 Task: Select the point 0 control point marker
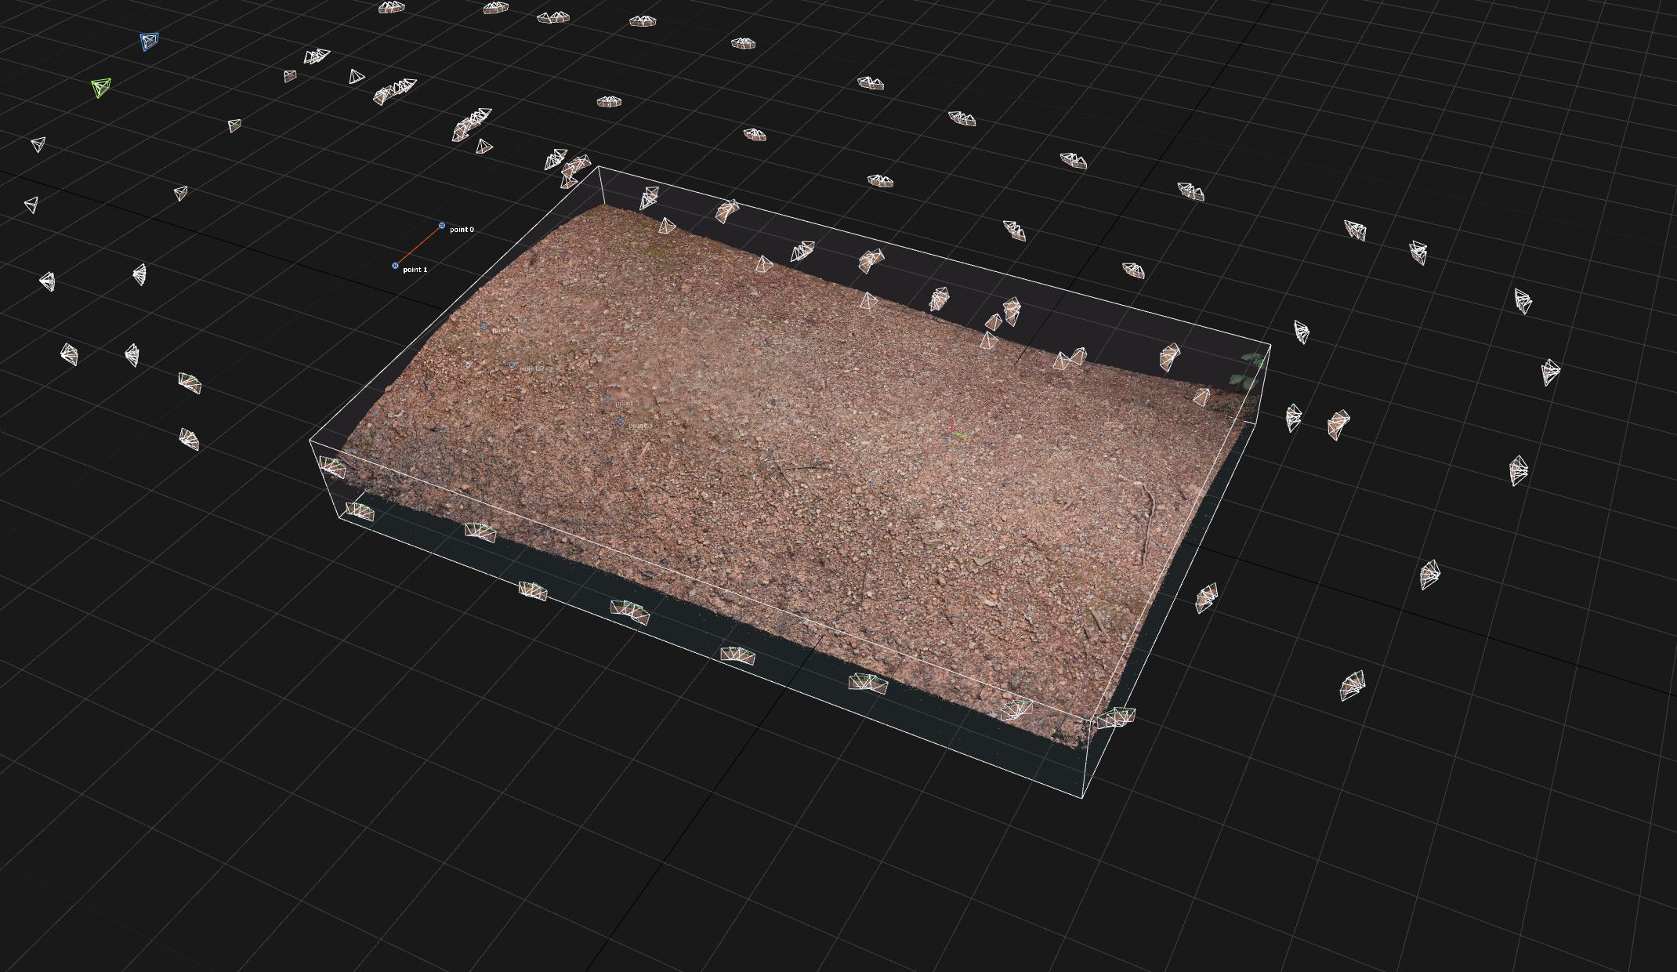pos(442,226)
